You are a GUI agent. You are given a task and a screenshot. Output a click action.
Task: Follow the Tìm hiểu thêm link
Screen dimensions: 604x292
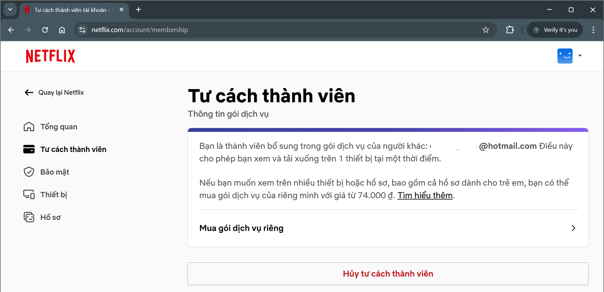click(x=425, y=195)
